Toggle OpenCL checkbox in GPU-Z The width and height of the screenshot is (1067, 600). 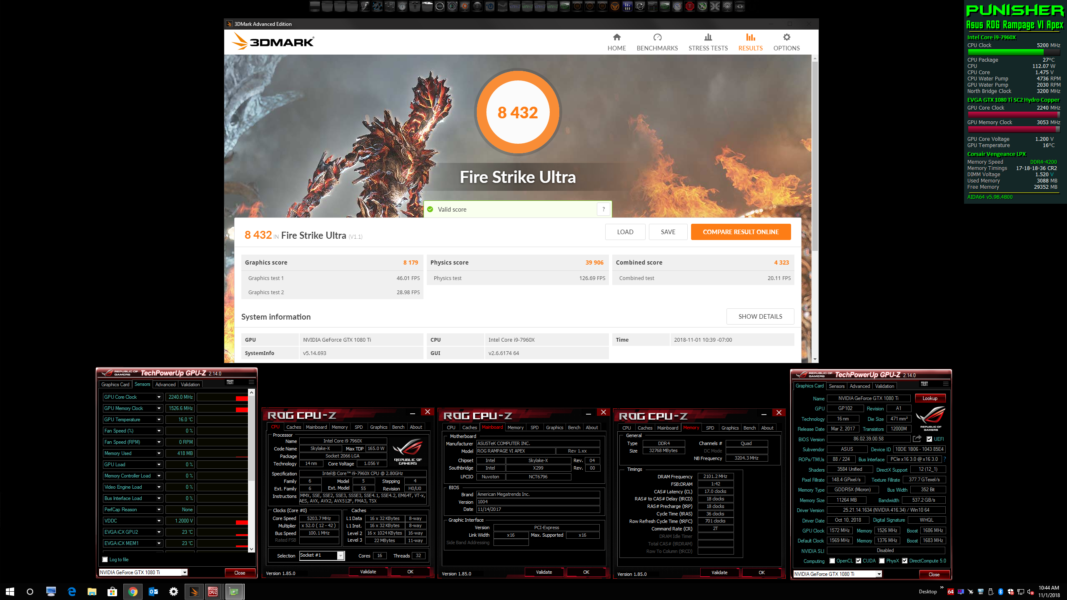click(x=832, y=560)
